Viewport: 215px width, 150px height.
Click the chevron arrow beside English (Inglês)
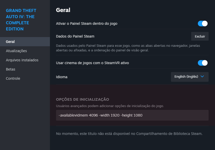point(202,76)
